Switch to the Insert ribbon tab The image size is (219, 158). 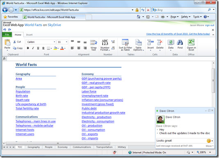tap(29, 35)
